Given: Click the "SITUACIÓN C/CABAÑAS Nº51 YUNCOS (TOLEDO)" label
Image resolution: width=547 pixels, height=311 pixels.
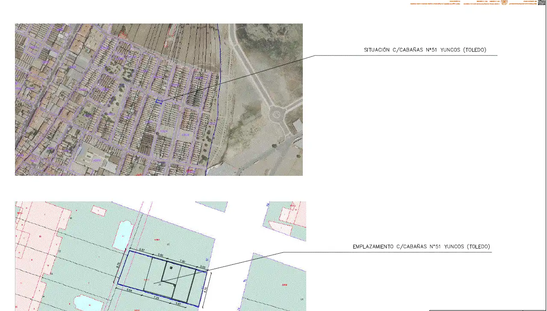Looking at the screenshot, I should [x=425, y=50].
